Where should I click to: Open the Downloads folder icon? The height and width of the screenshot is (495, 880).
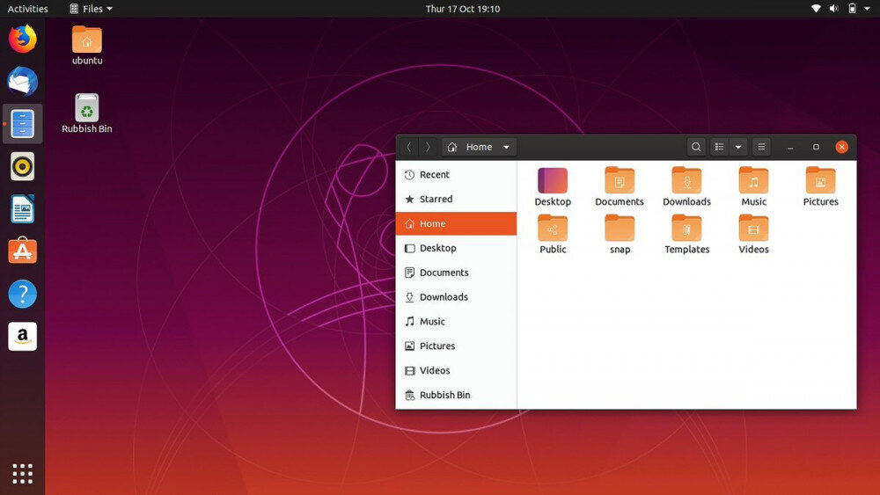tap(686, 180)
